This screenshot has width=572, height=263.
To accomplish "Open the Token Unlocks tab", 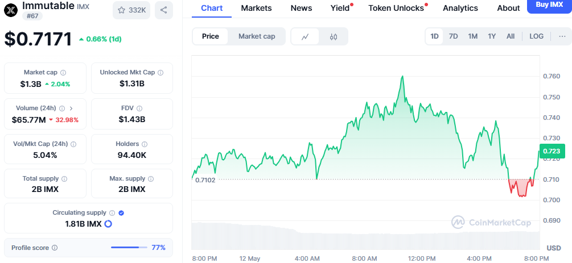I will tap(397, 8).
